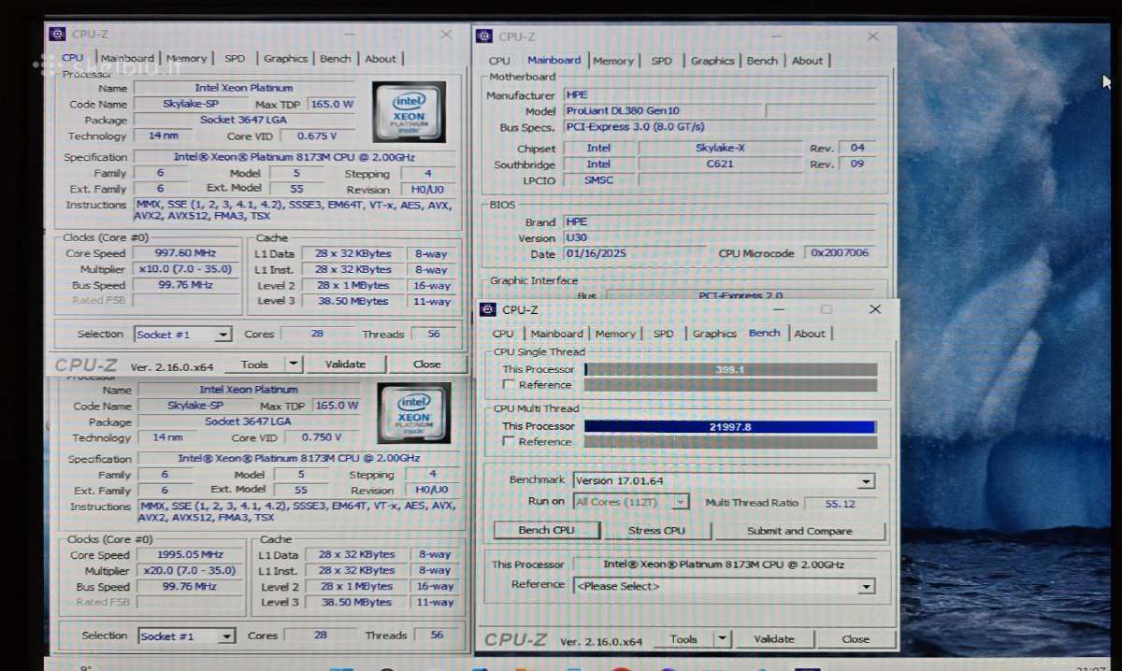Start the Bench CPU button
This screenshot has width=1122, height=671.
[x=547, y=531]
